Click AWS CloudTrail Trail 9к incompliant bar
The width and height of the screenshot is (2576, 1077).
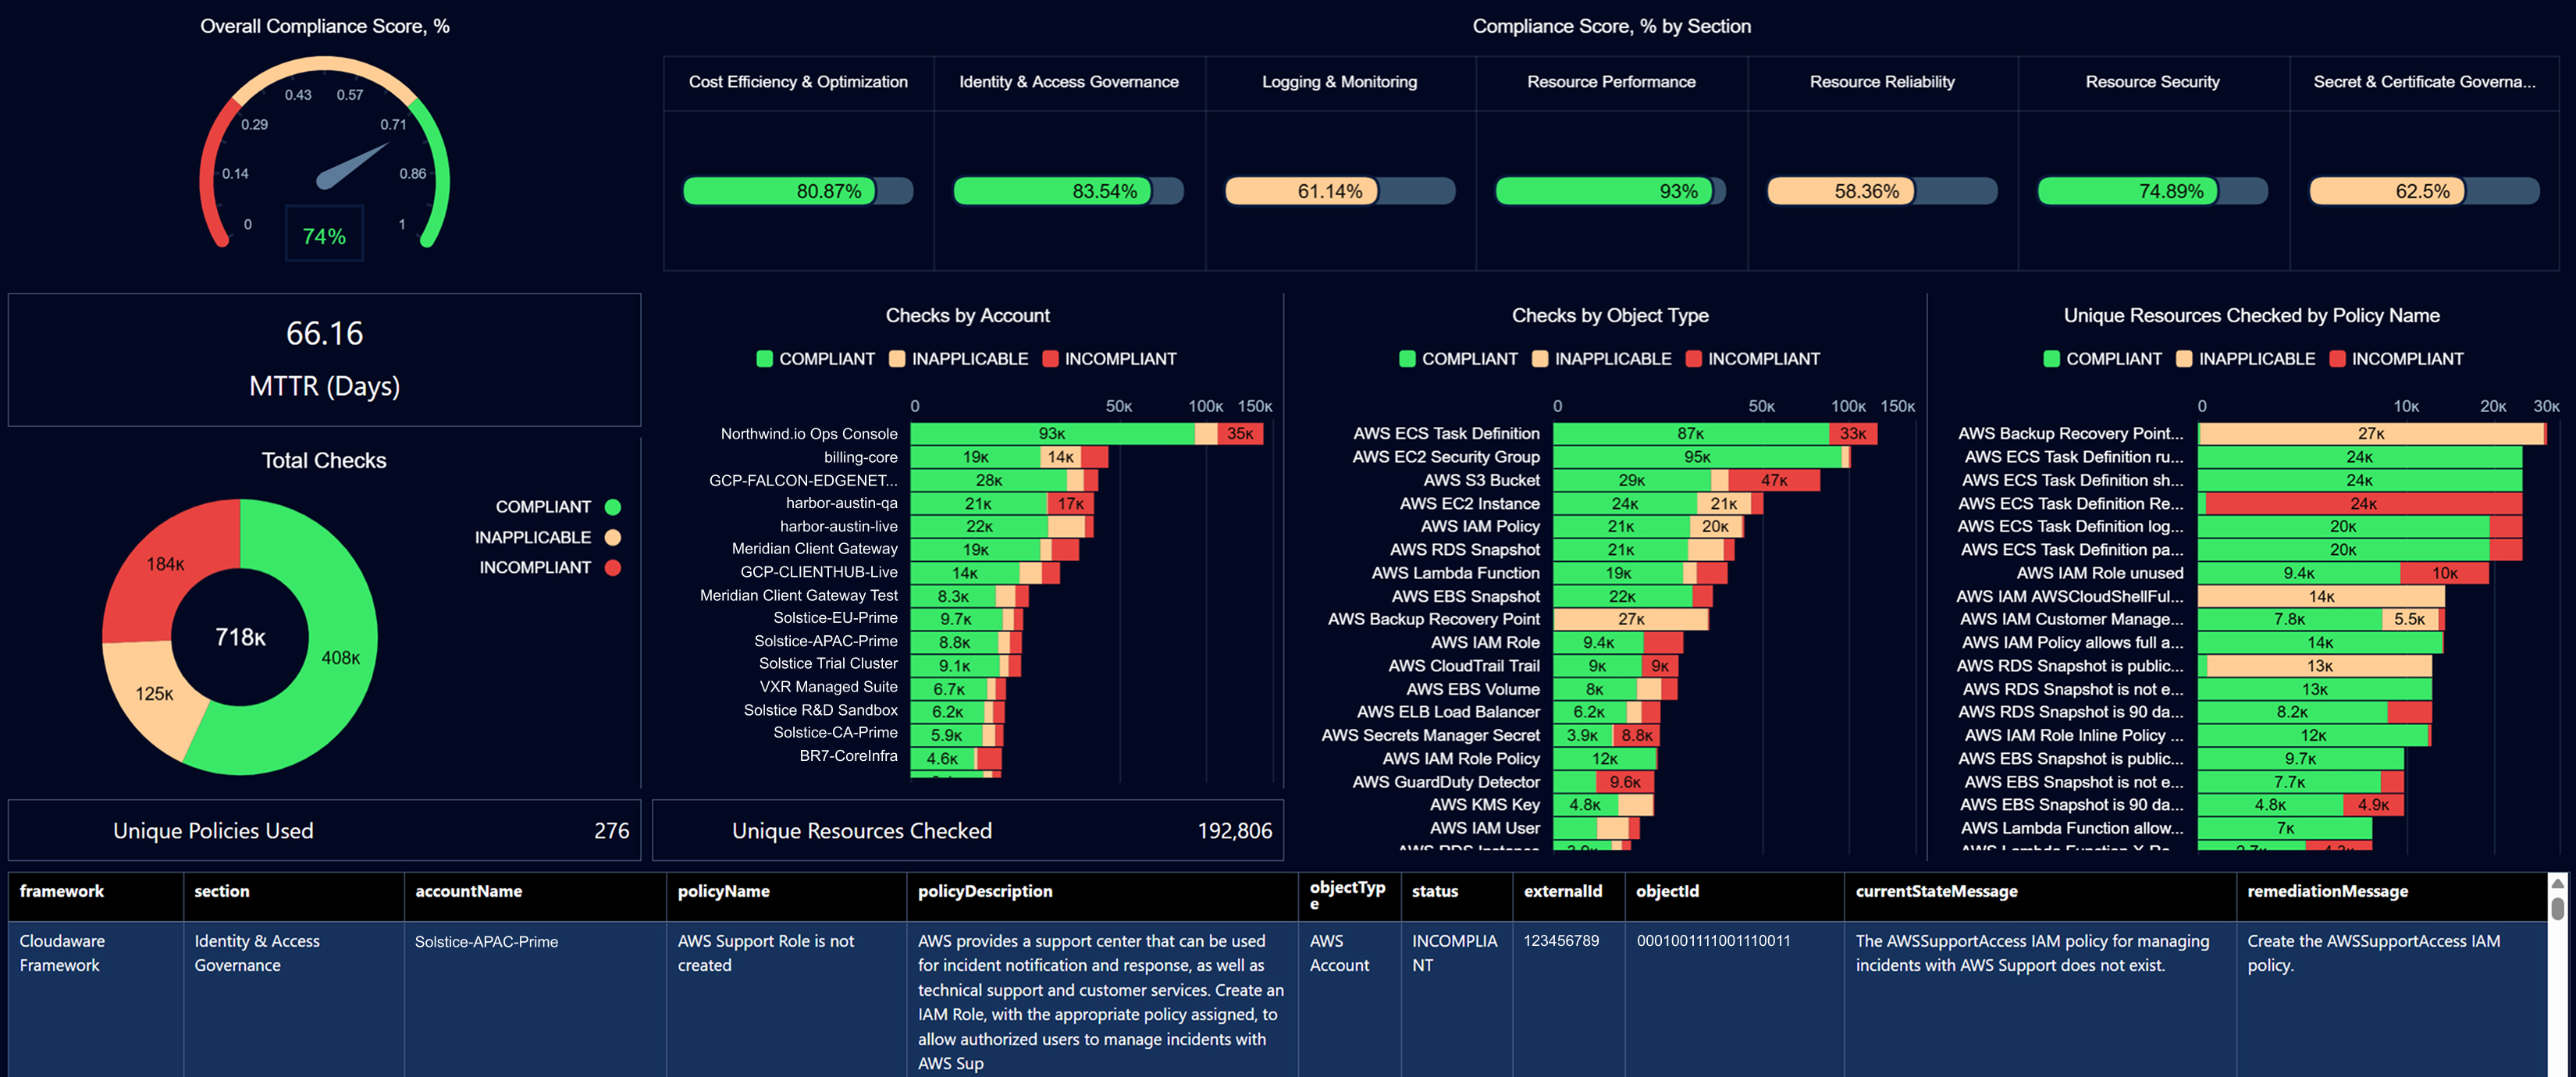[x=1659, y=666]
